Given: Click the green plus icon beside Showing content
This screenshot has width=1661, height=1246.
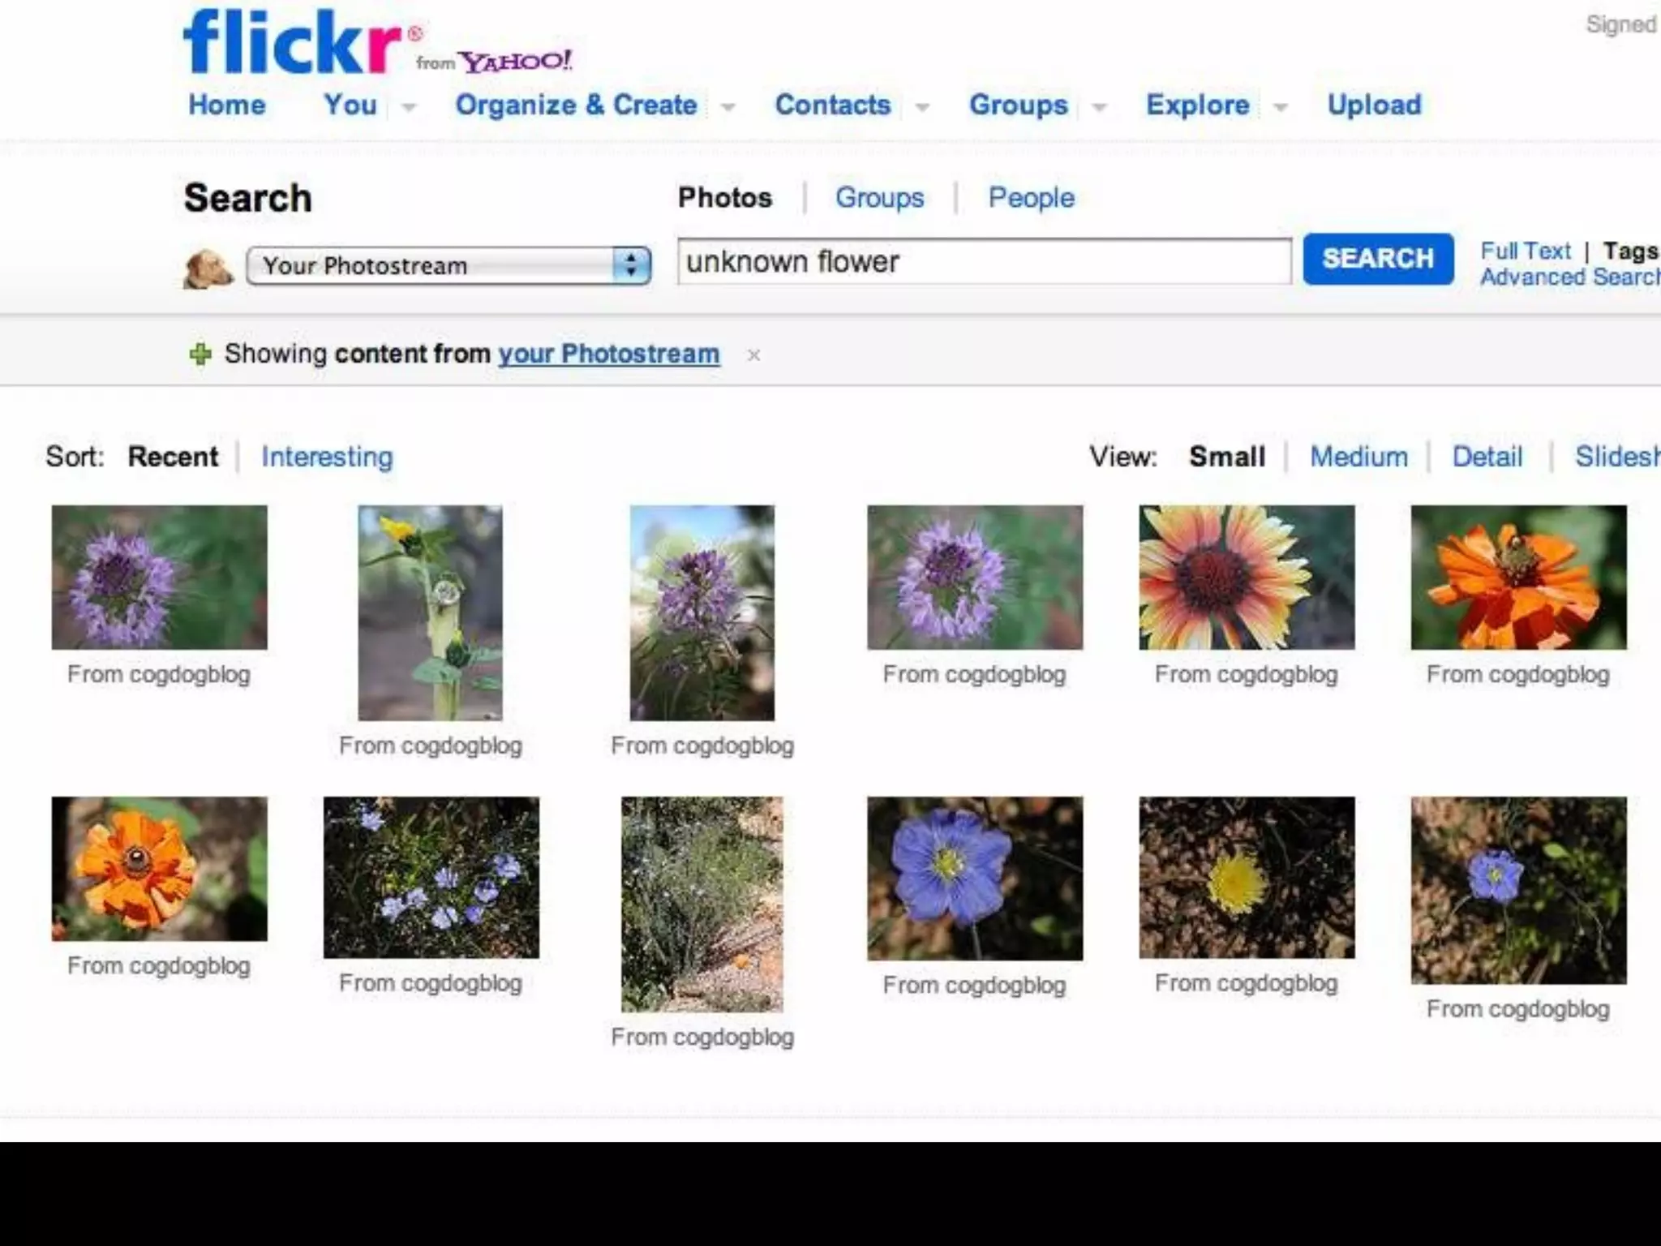Looking at the screenshot, I should coord(200,354).
